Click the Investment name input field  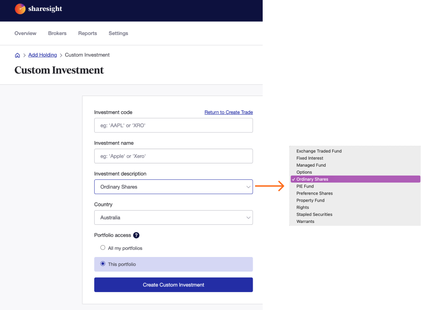pos(173,156)
